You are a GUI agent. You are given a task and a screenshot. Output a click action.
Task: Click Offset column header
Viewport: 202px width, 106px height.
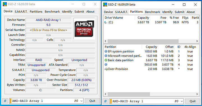(x=166, y=47)
